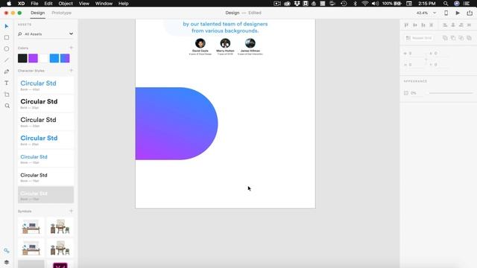477x268 pixels.
Task: Click the align left edges icon
Action: [x=445, y=25]
